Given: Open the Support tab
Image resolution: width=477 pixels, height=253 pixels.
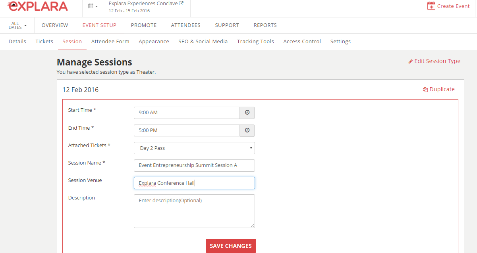Looking at the screenshot, I should pos(227,25).
